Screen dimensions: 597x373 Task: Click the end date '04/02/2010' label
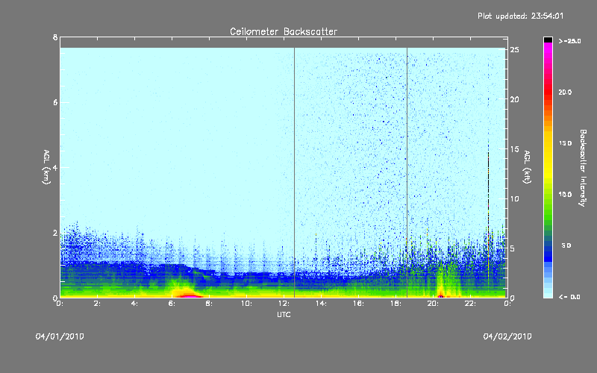point(507,336)
